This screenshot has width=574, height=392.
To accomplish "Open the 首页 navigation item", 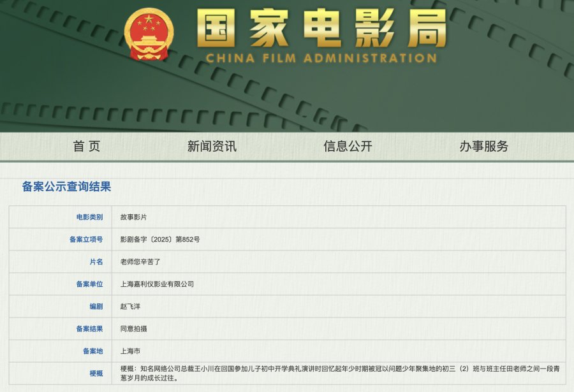I will [87, 146].
